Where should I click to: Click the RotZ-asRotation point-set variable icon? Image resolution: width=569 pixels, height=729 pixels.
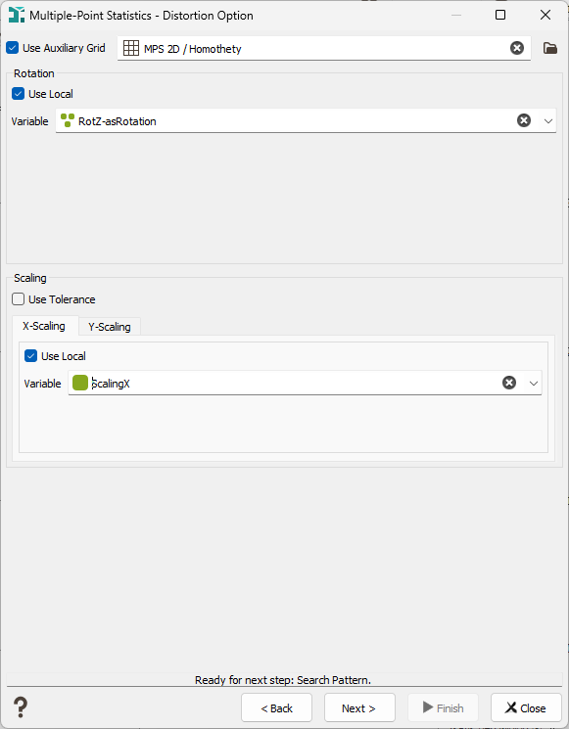click(x=68, y=120)
